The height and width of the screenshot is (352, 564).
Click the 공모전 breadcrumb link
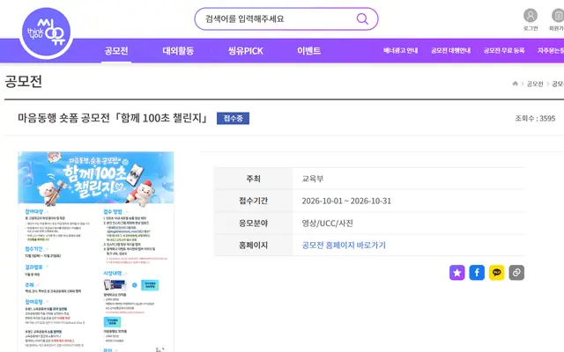(x=535, y=84)
